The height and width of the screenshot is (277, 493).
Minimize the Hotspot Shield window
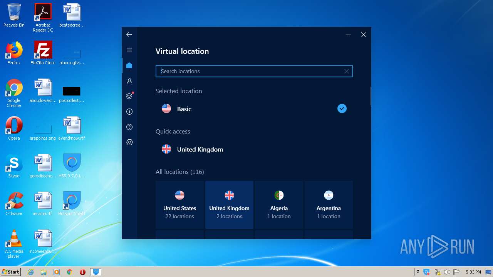click(348, 35)
